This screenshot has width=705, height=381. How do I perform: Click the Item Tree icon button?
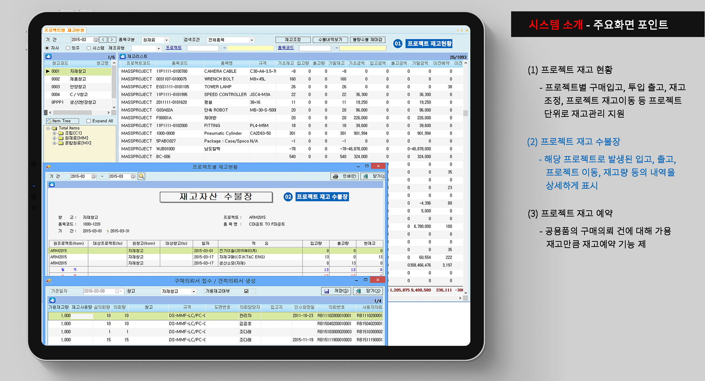pyautogui.click(x=62, y=121)
